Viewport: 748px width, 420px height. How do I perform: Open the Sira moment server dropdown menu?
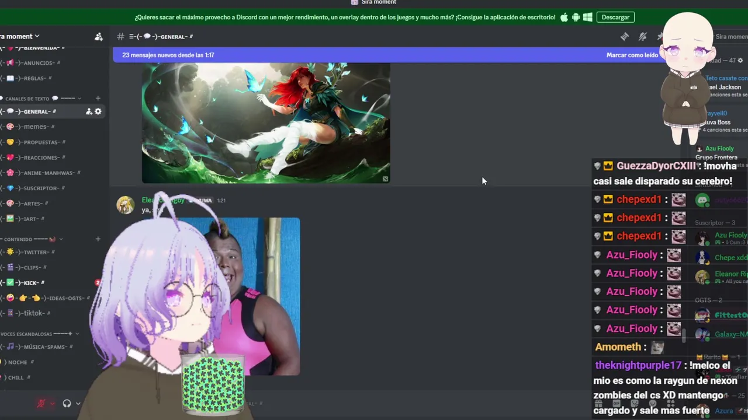20,36
